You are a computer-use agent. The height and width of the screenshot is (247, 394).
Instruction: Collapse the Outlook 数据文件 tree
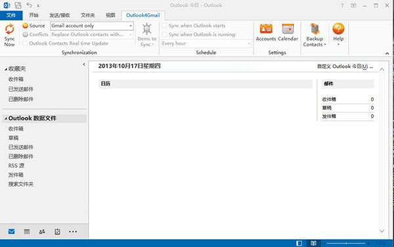click(x=5, y=118)
